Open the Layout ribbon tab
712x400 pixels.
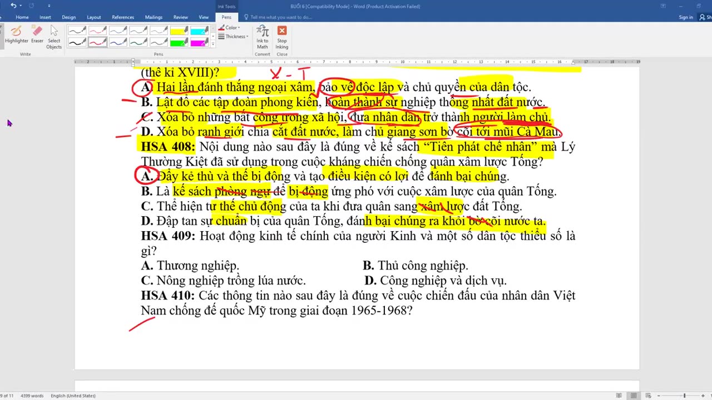click(x=94, y=17)
